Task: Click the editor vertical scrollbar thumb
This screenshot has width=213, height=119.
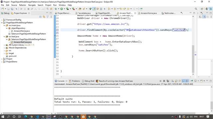Action: point(193,59)
